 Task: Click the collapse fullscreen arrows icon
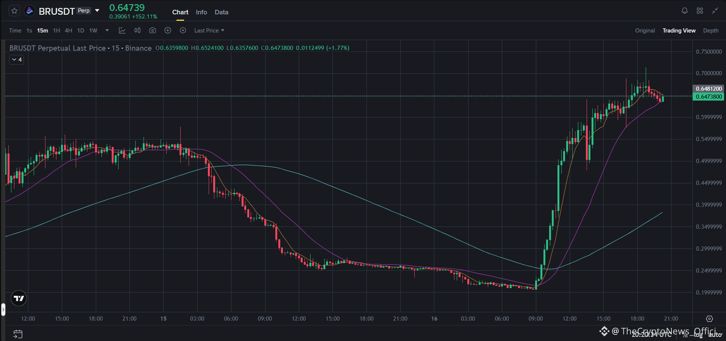(715, 11)
